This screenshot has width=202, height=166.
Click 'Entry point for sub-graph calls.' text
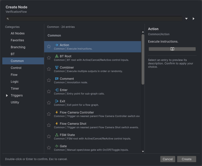click(x=86, y=94)
